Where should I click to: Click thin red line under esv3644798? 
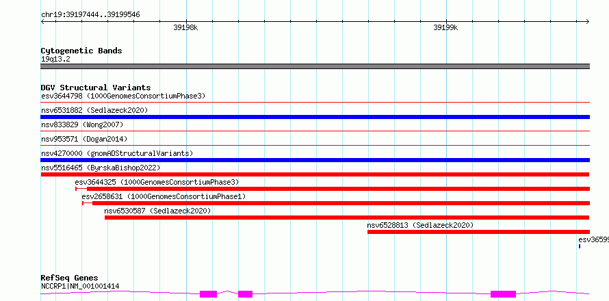pos(315,103)
